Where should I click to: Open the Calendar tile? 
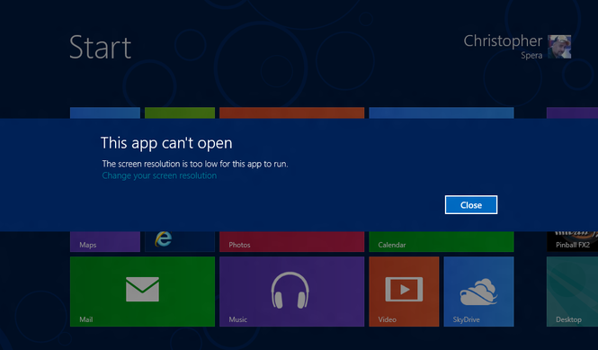pos(442,242)
